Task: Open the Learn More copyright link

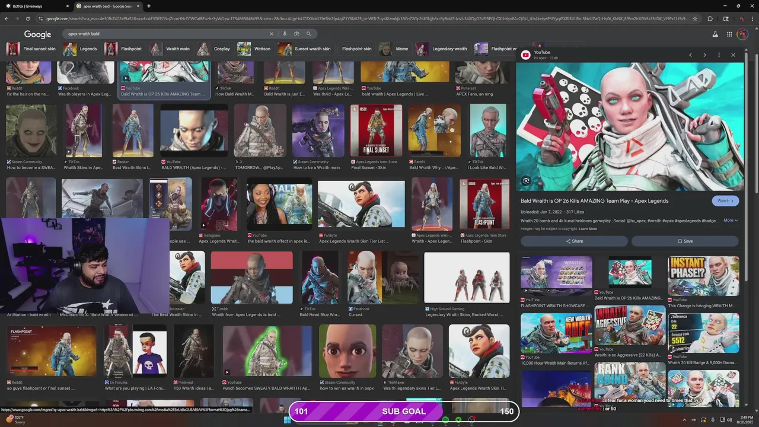Action: pyautogui.click(x=588, y=229)
